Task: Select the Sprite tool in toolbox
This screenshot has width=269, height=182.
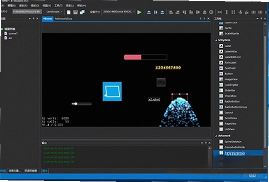Action: pyautogui.click(x=228, y=28)
